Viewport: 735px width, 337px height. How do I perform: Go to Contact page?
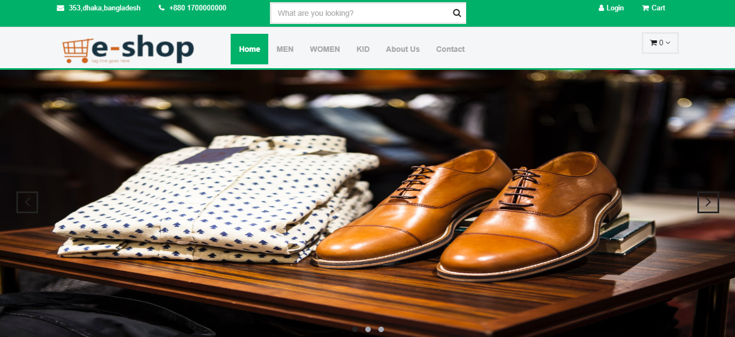[450, 49]
